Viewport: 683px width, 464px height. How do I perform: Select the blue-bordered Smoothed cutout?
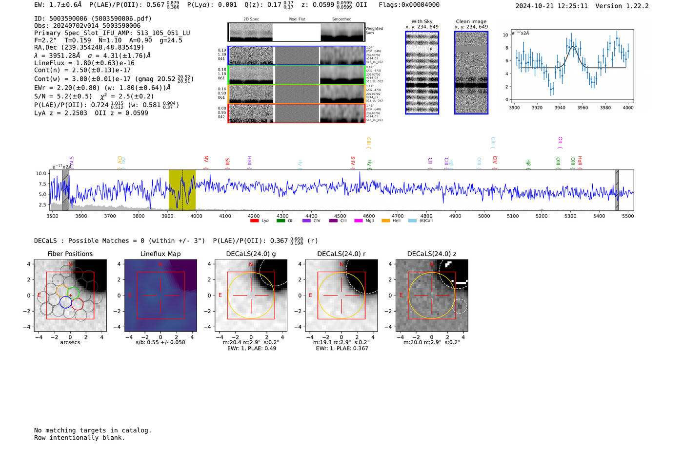(x=342, y=56)
